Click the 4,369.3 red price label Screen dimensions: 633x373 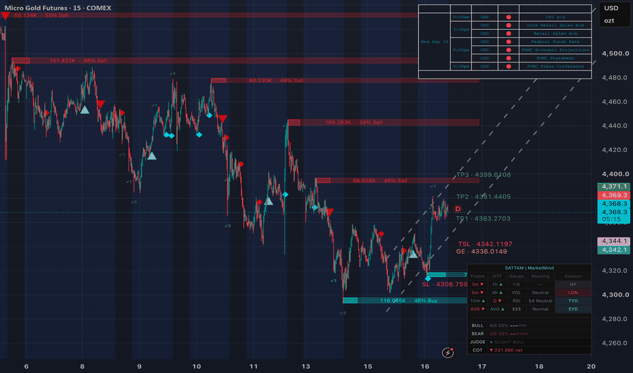coord(613,195)
